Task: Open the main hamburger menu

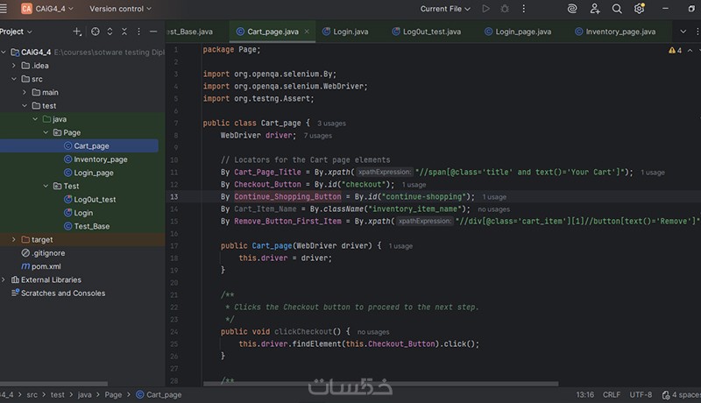Action: click(x=4, y=9)
